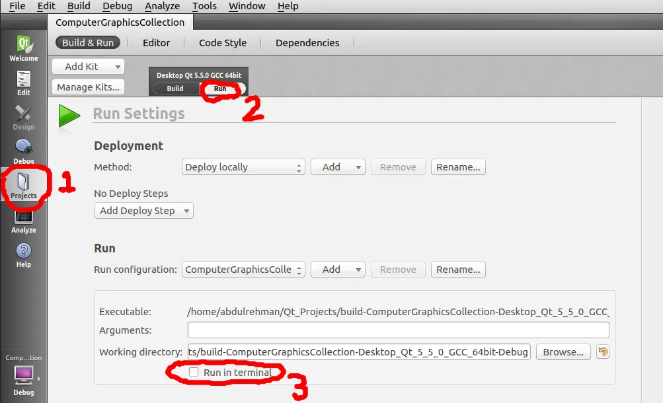The width and height of the screenshot is (663, 403).
Task: Reset working directory to default
Action: [x=603, y=351]
